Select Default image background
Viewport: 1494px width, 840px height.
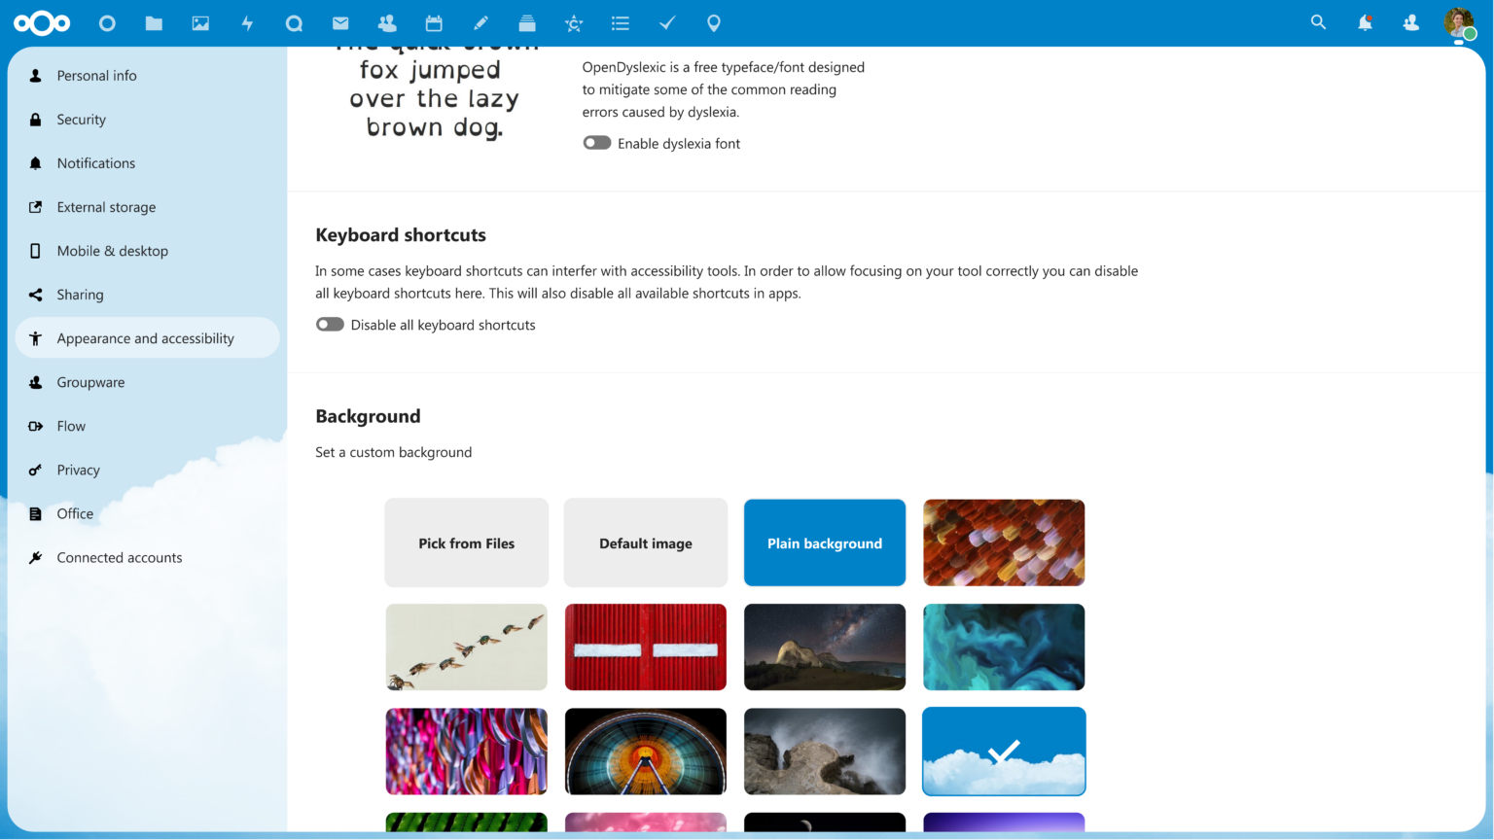pyautogui.click(x=645, y=542)
